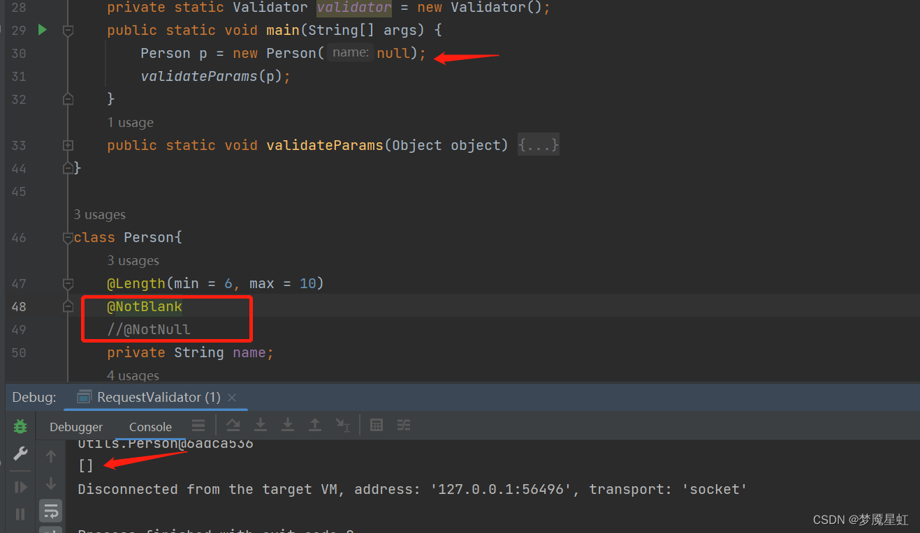
Task: Open run configuration via wrench icon
Action: pyautogui.click(x=20, y=454)
